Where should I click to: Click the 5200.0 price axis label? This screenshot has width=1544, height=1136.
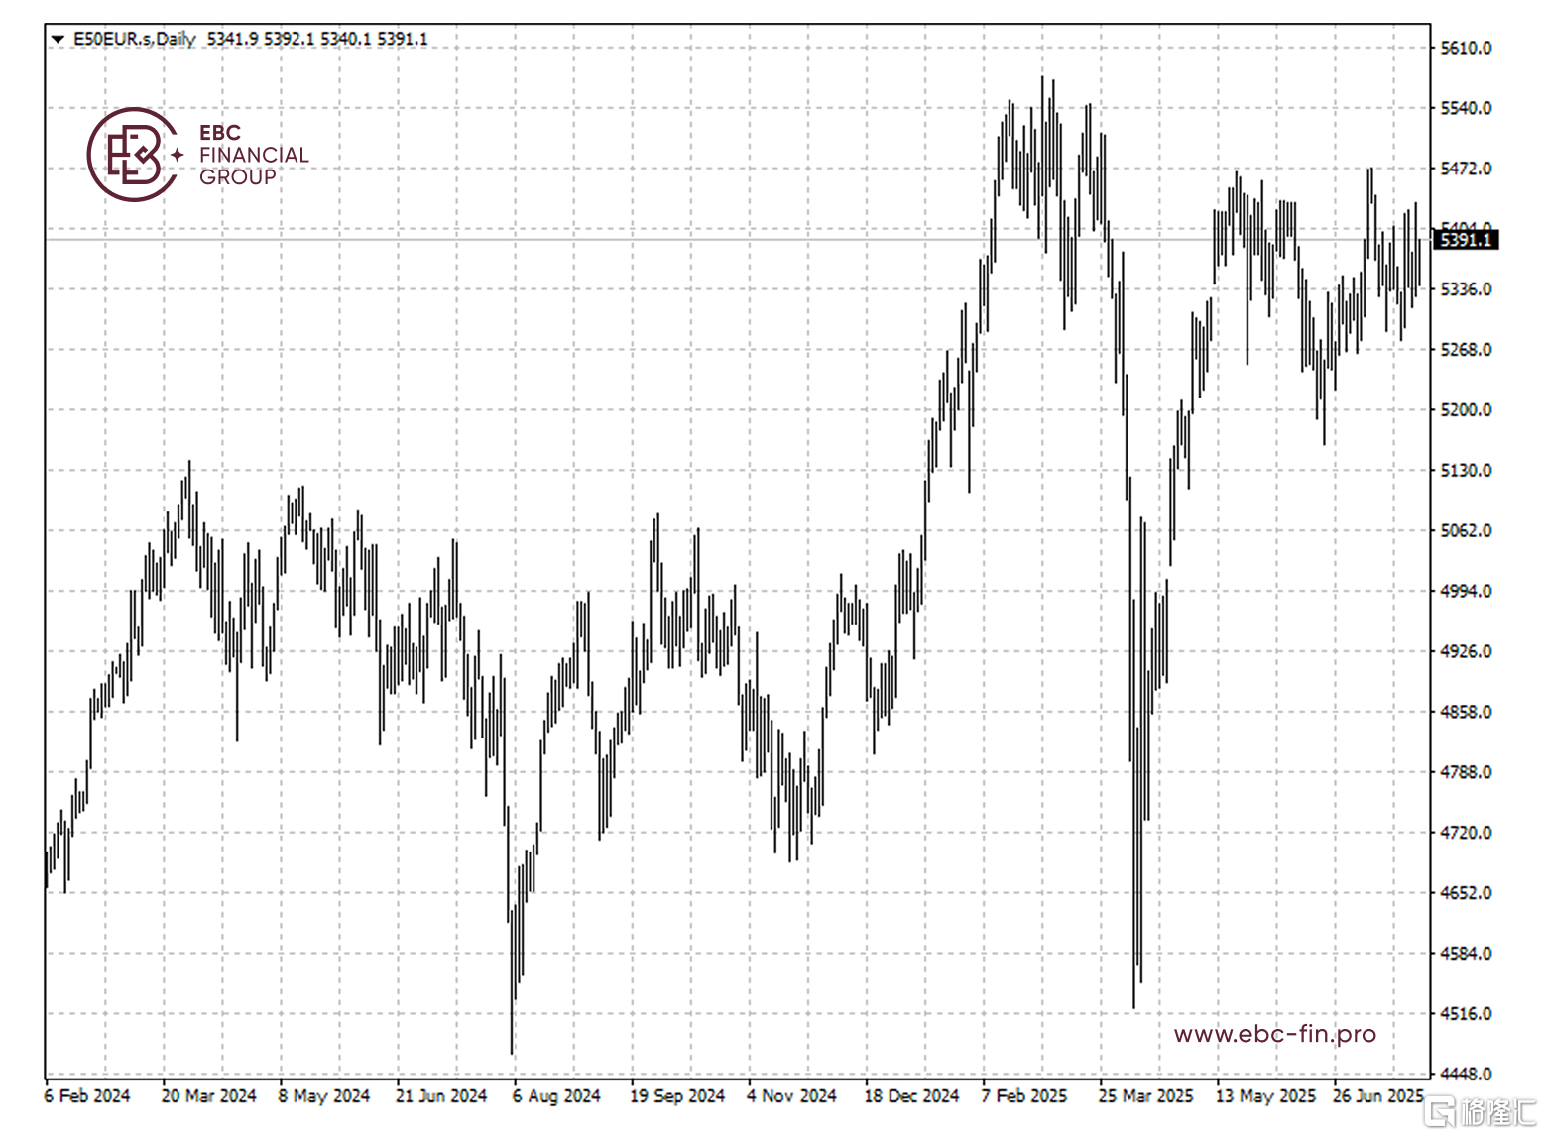pos(1466,409)
